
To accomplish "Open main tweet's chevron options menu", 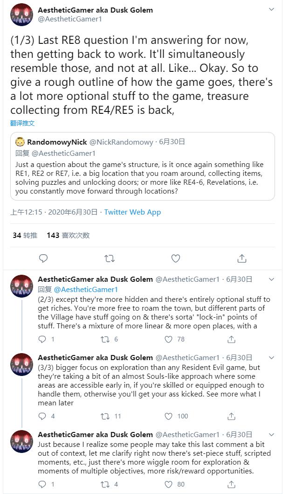I will click(x=272, y=9).
